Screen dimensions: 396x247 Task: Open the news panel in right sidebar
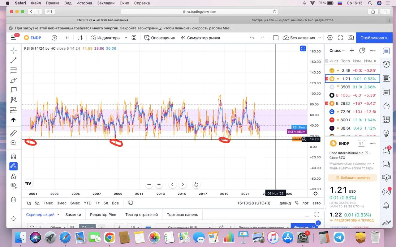click(x=386, y=78)
